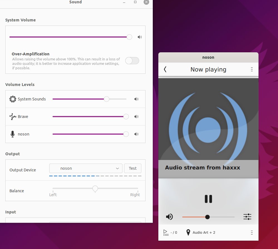Mute system volume with the speaker icon

[x=140, y=37]
